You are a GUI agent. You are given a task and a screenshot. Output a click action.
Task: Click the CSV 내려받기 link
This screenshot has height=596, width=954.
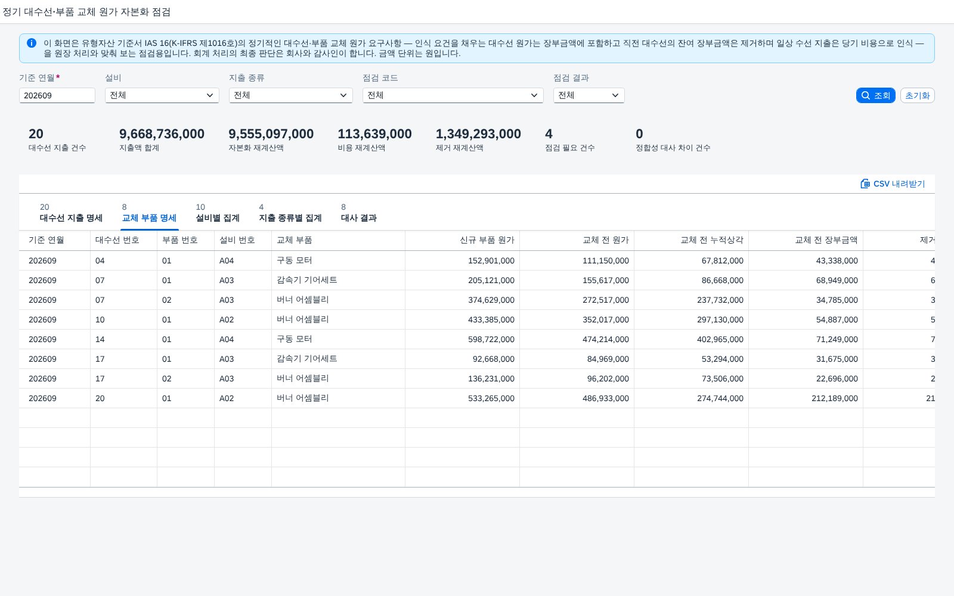[893, 184]
